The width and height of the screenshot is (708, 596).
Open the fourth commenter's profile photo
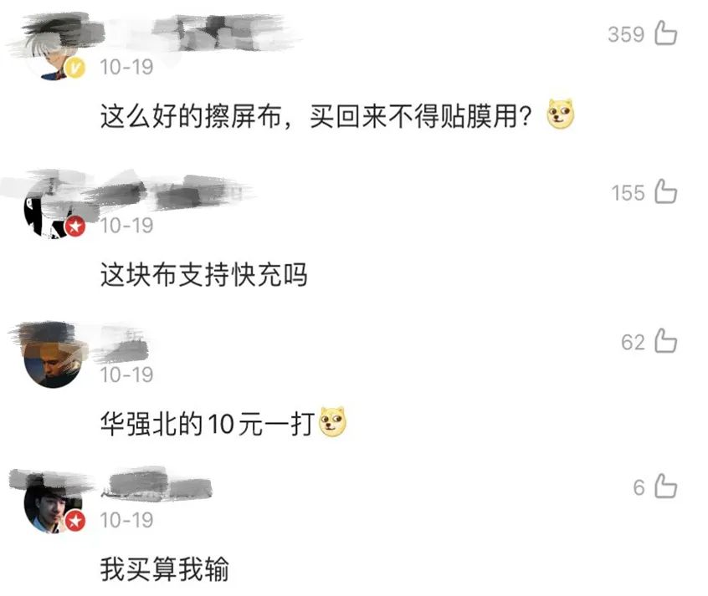[x=54, y=502]
